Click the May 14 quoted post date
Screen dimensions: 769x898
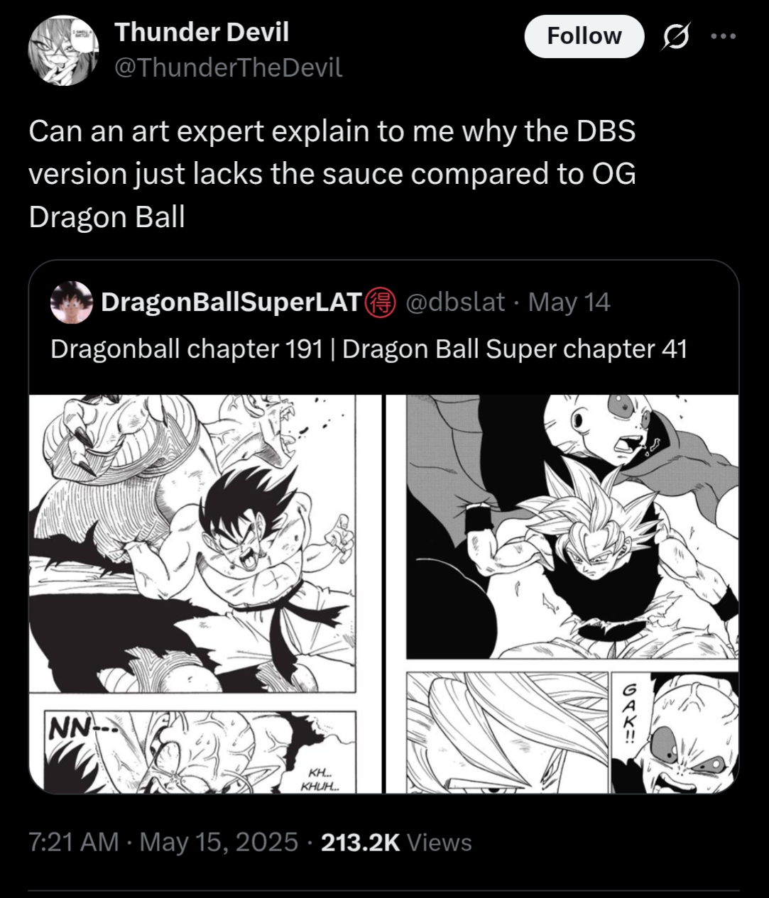(569, 302)
